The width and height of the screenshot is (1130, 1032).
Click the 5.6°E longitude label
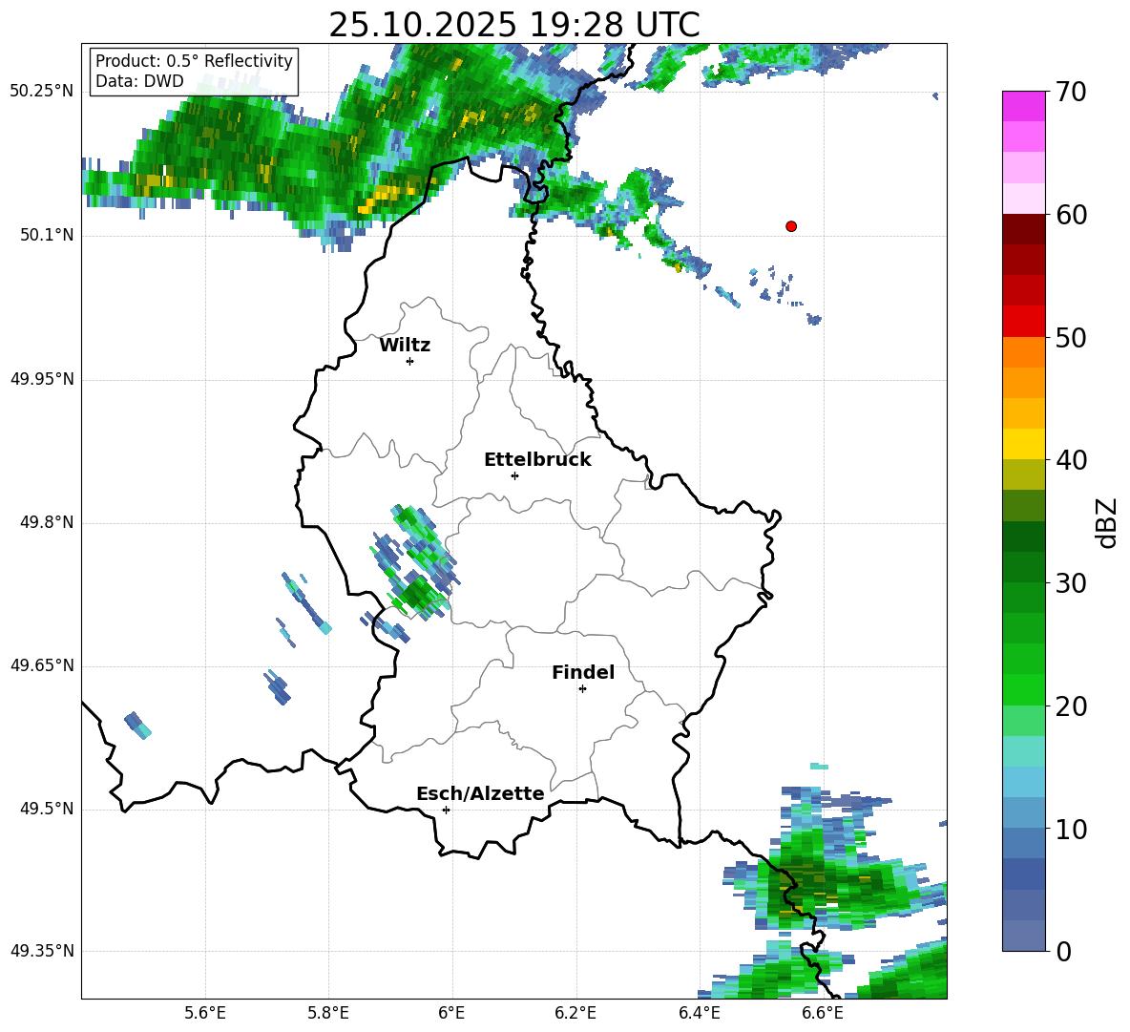tap(205, 1013)
